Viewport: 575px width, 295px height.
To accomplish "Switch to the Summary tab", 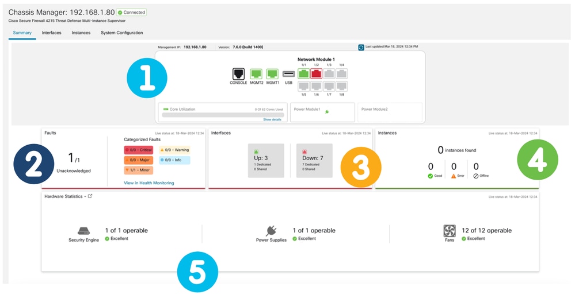I will click(x=22, y=33).
